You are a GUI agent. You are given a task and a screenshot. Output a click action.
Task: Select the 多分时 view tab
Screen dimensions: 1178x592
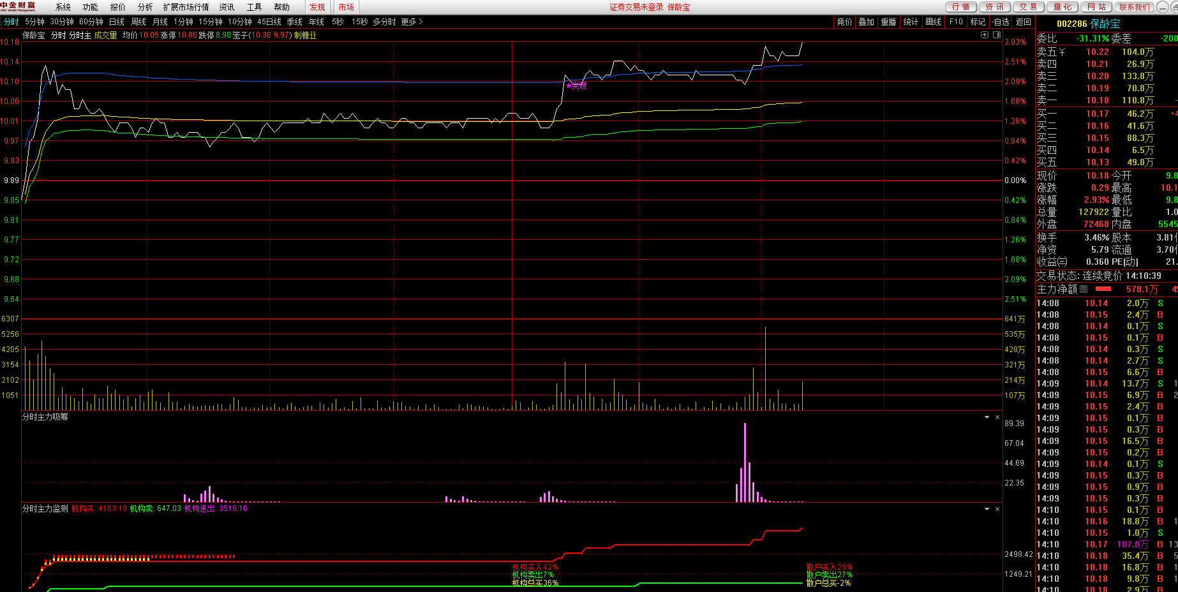pyautogui.click(x=384, y=22)
